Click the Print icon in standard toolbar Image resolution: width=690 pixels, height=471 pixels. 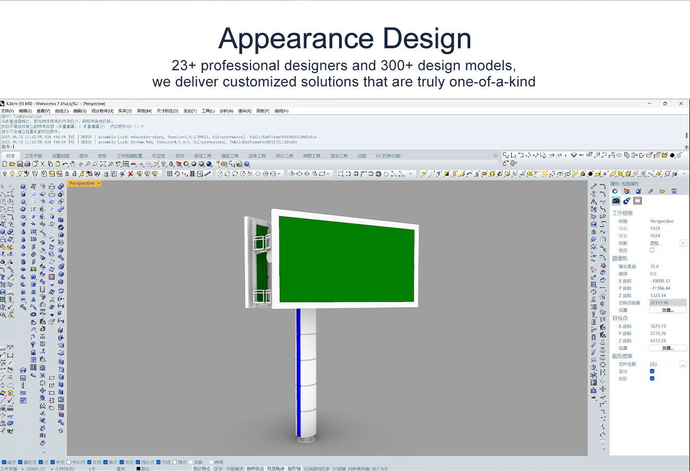tap(27, 164)
